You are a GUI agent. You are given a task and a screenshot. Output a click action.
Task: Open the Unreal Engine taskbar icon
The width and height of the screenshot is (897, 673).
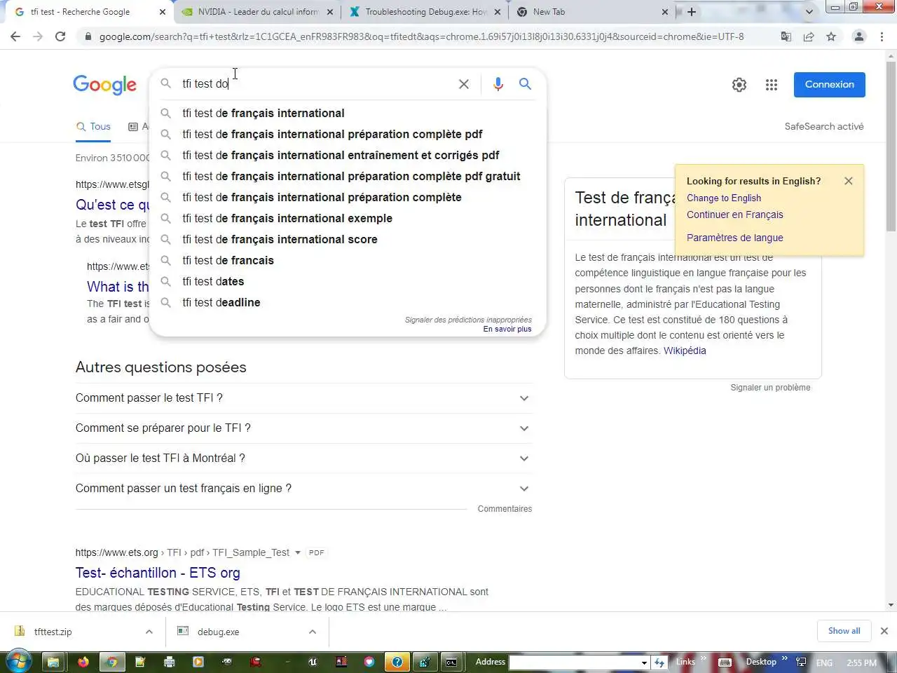(313, 661)
